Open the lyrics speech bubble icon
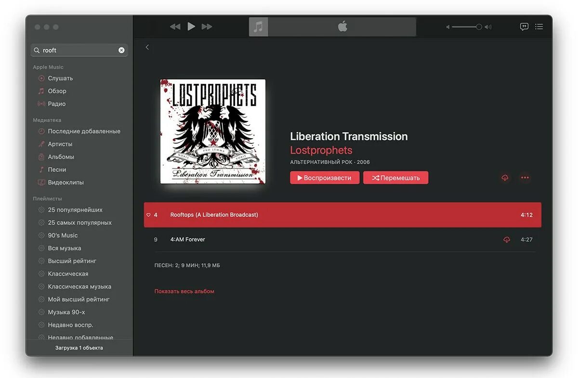Screen dimensions: 578x378 pyautogui.click(x=524, y=26)
